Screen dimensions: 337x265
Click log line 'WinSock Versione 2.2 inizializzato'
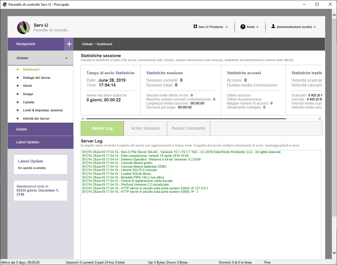point(126,184)
